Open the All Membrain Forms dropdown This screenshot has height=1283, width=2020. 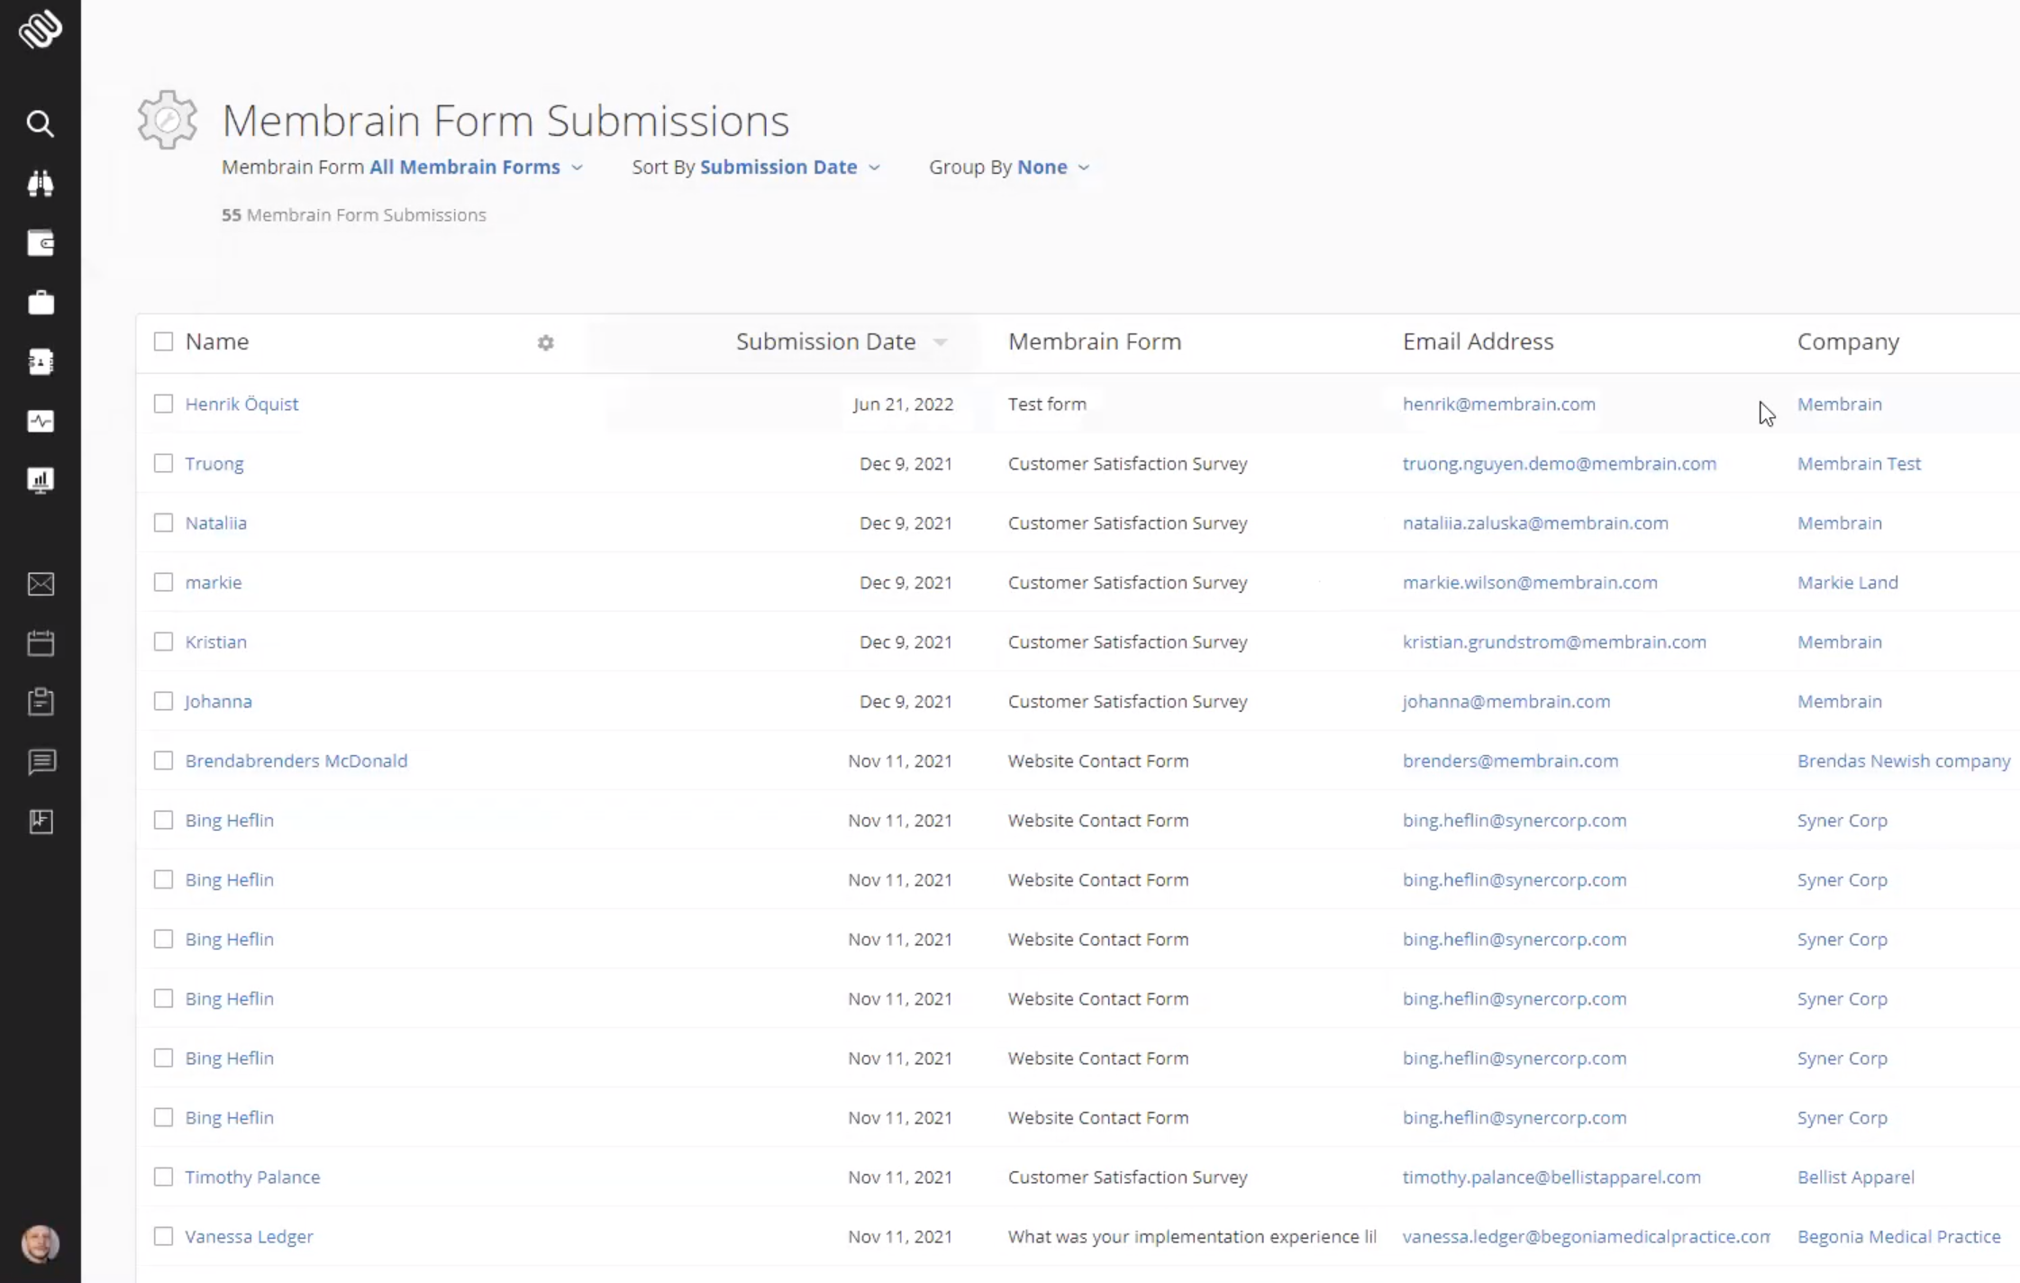pos(473,167)
